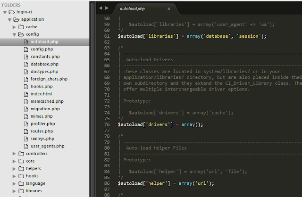Click the foreign_chars.php file icon

coord(26,79)
